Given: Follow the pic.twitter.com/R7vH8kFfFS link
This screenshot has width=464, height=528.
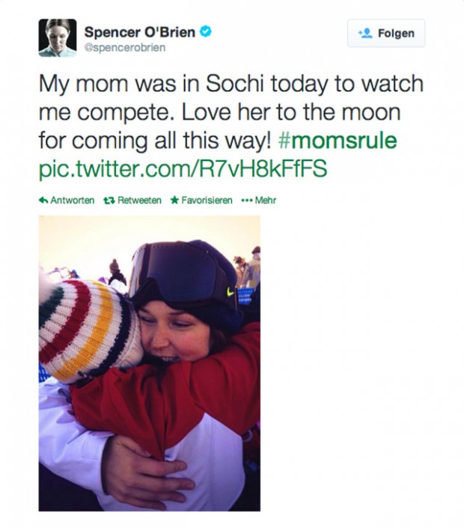Looking at the screenshot, I should (x=183, y=169).
